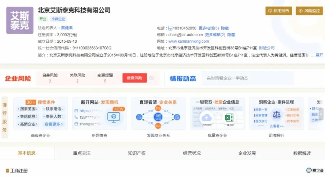Open website www.karlmannking.com
The height and width of the screenshot is (177, 325).
188,41
